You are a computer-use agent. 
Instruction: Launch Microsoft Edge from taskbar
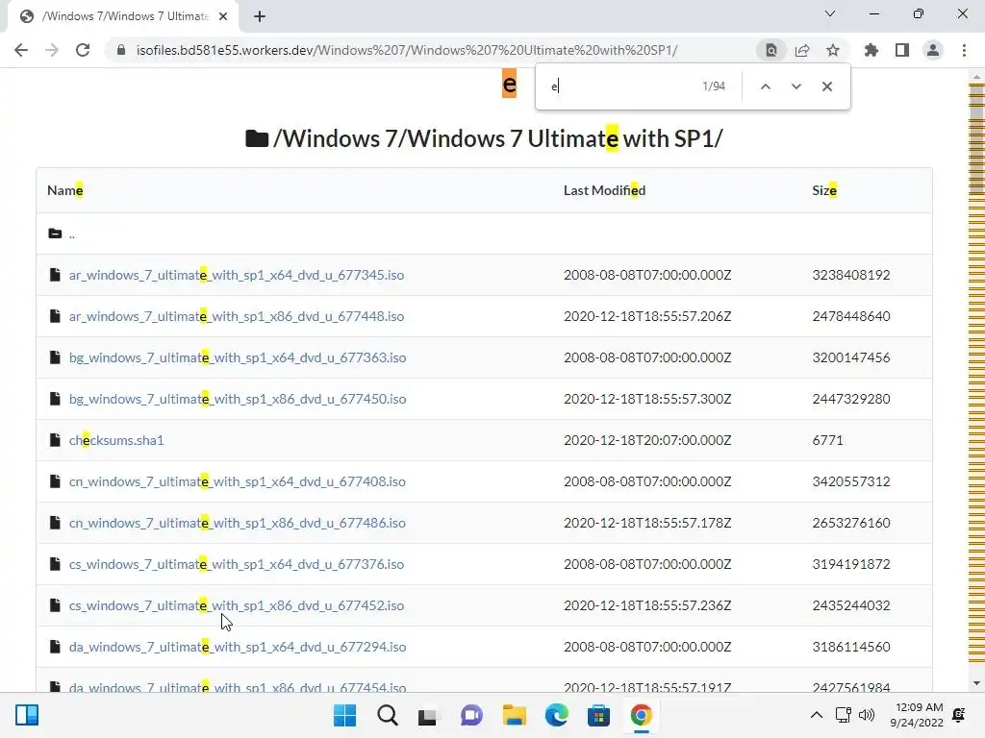pyautogui.click(x=556, y=715)
